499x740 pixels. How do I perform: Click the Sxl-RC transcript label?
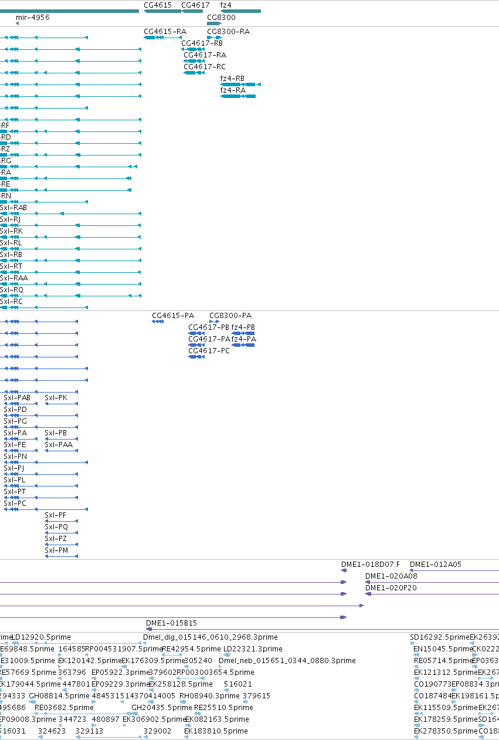[x=11, y=301]
